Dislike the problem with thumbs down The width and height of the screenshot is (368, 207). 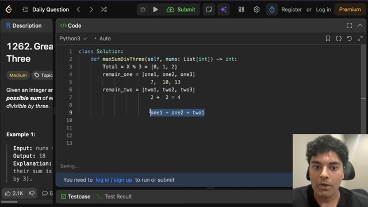[x=32, y=193]
